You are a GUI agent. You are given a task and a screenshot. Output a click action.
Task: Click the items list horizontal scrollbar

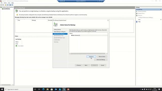click(88, 53)
